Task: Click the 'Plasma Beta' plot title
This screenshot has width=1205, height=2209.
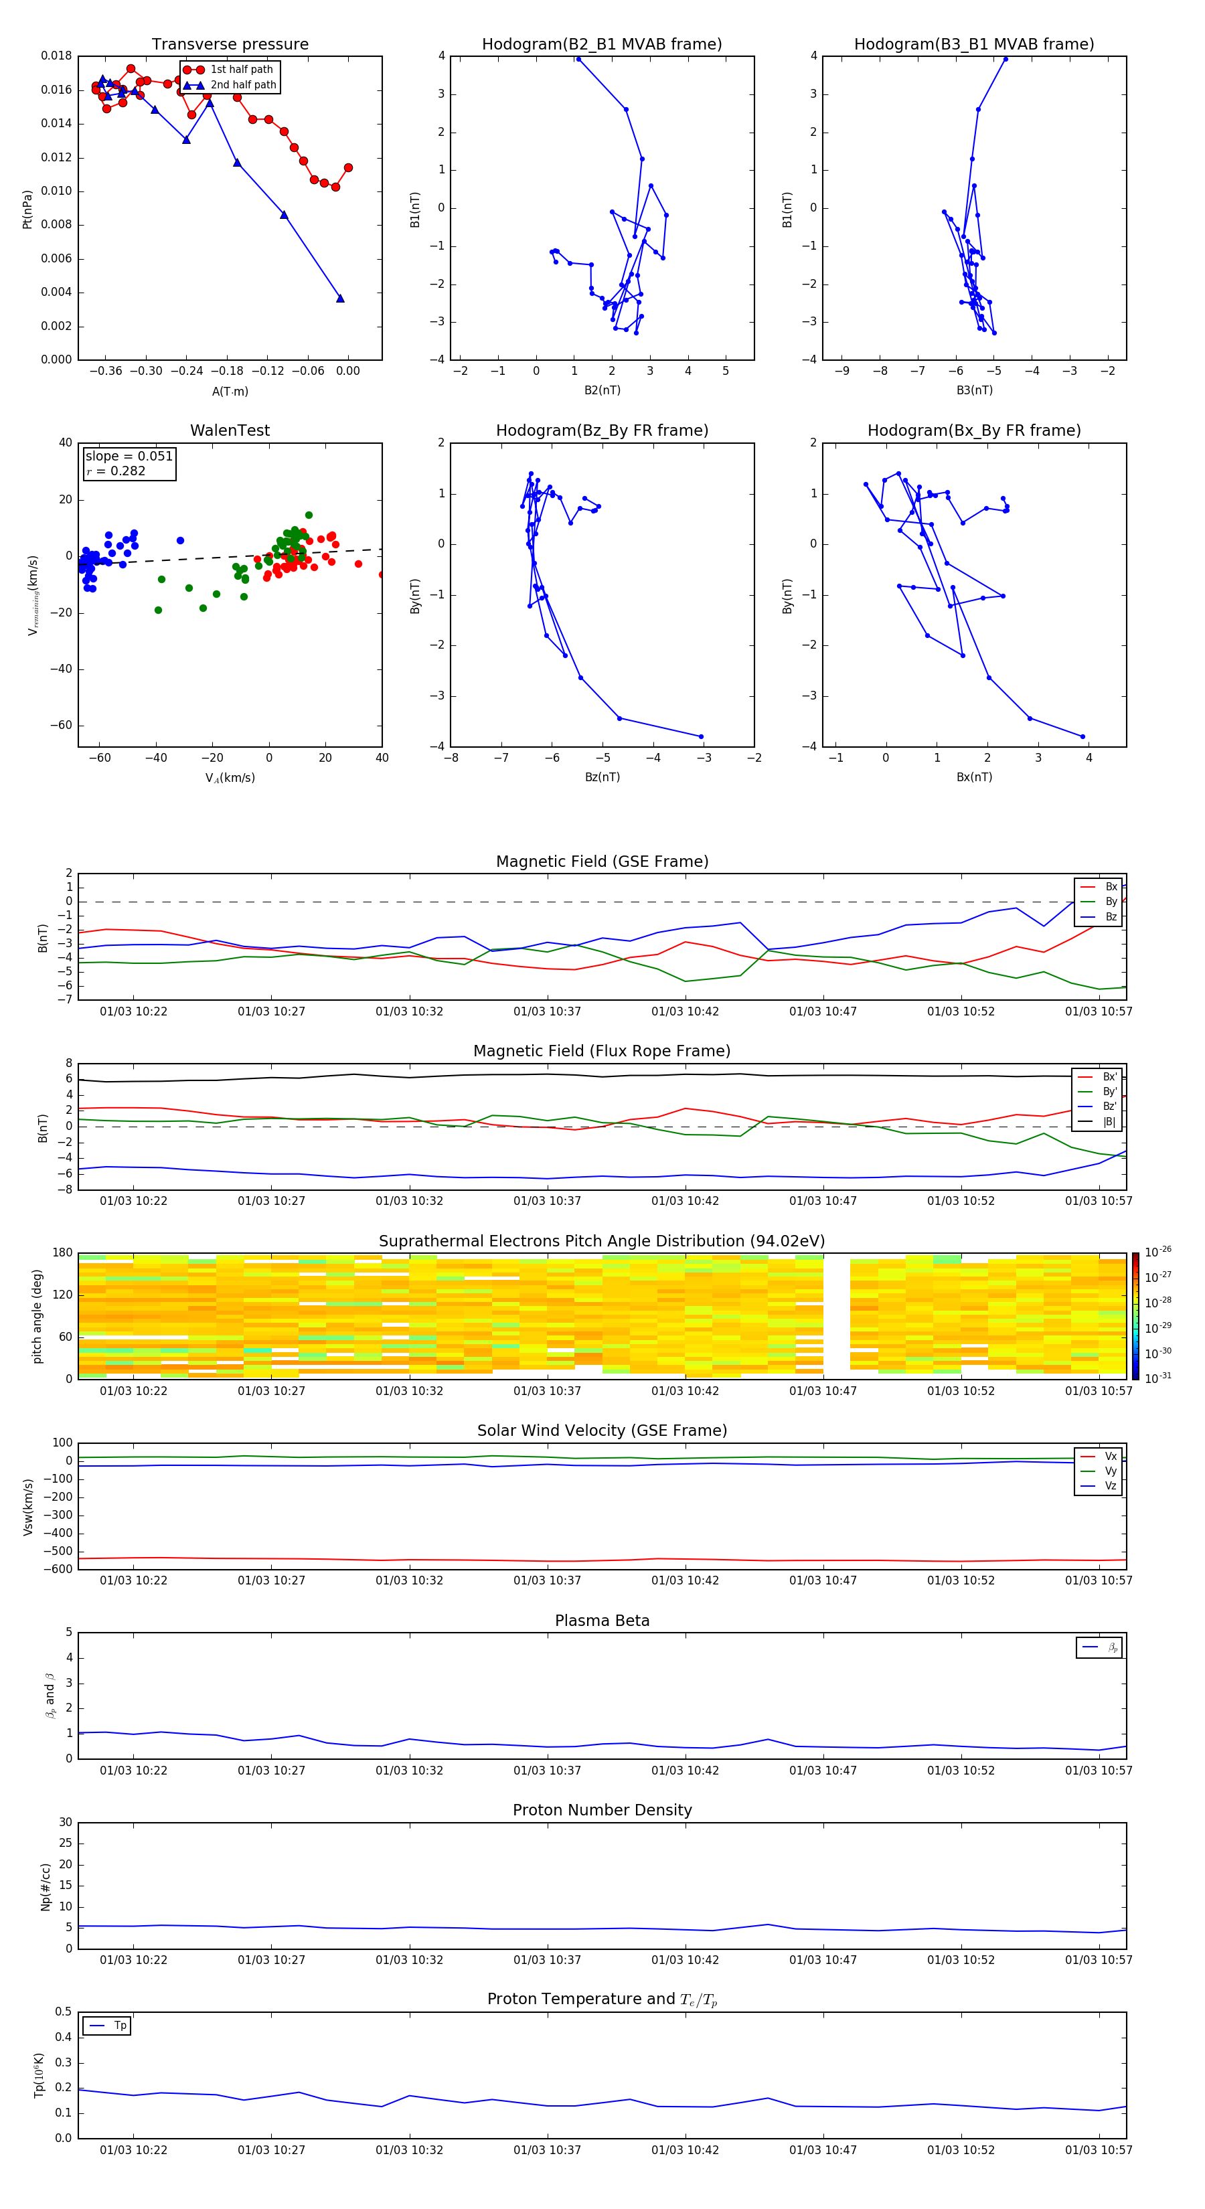Action: click(602, 1621)
